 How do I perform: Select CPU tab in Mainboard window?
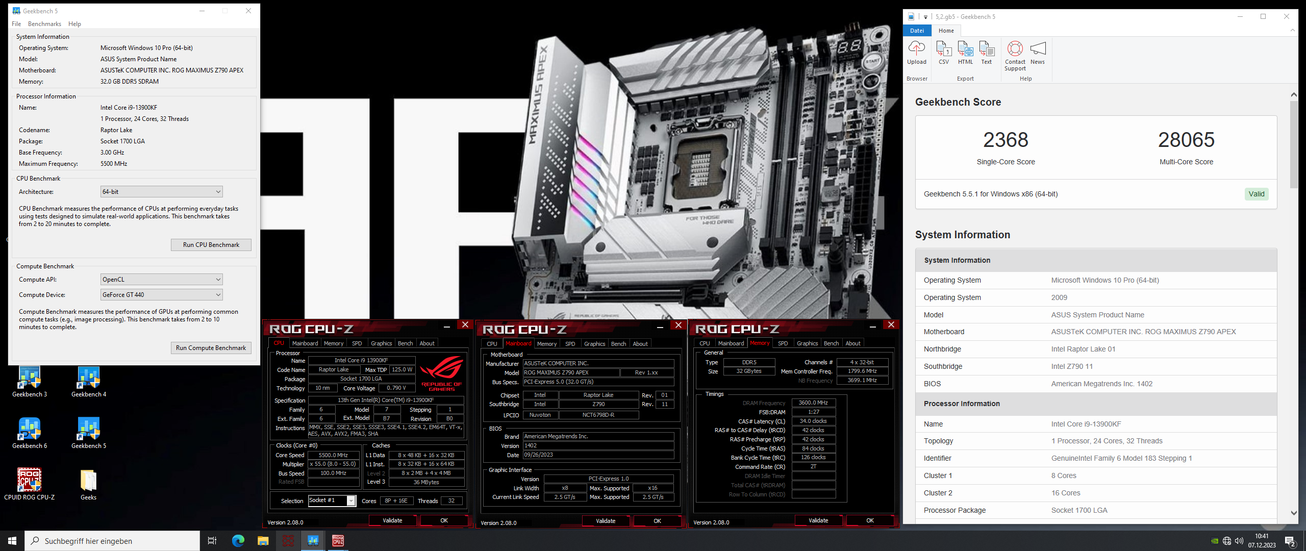point(492,344)
